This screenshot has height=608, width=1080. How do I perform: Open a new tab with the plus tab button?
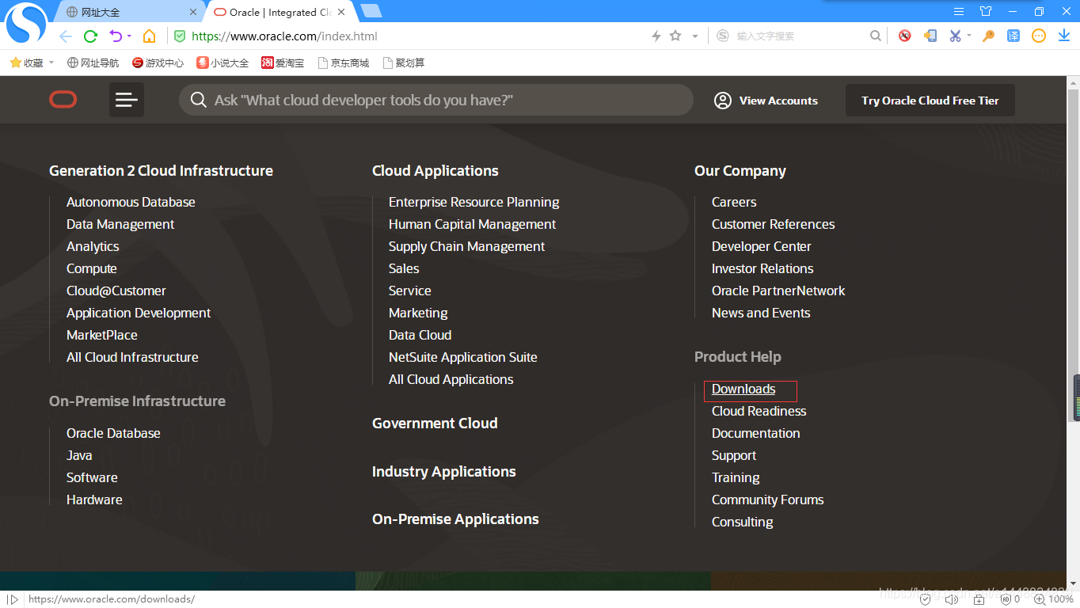(x=371, y=11)
